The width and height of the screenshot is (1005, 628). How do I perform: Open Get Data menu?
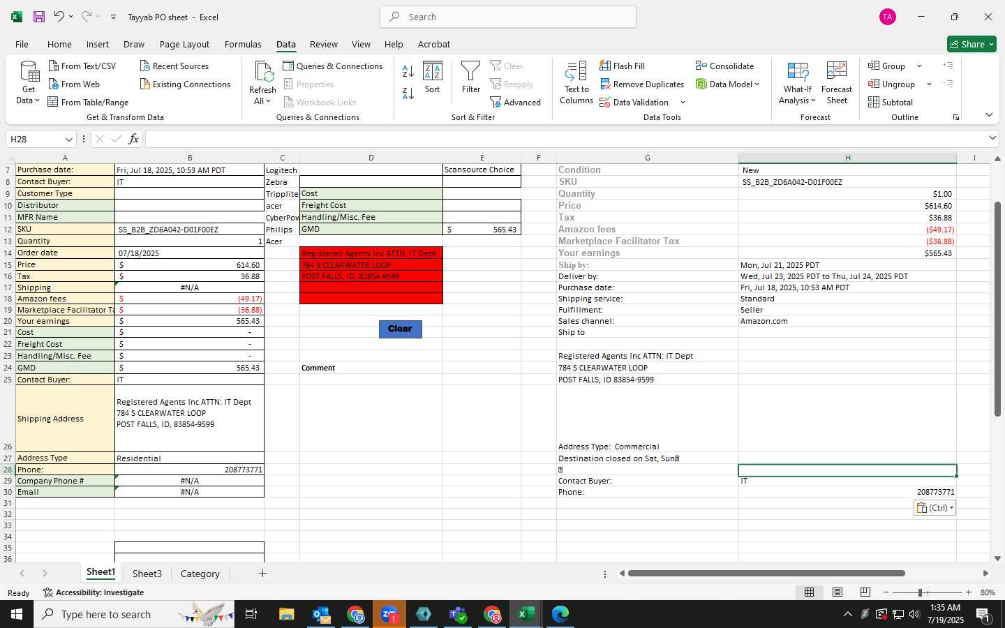[29, 82]
